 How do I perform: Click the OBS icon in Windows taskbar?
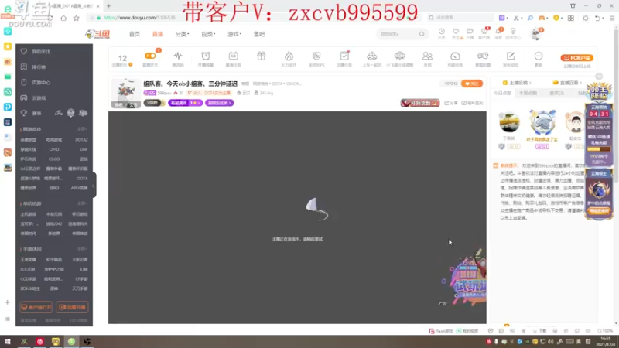(x=87, y=342)
